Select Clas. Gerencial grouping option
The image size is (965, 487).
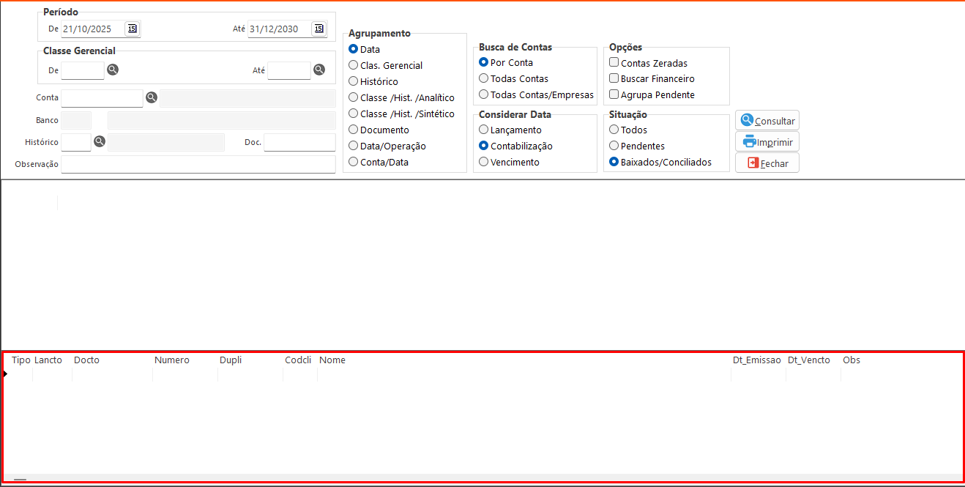(354, 65)
